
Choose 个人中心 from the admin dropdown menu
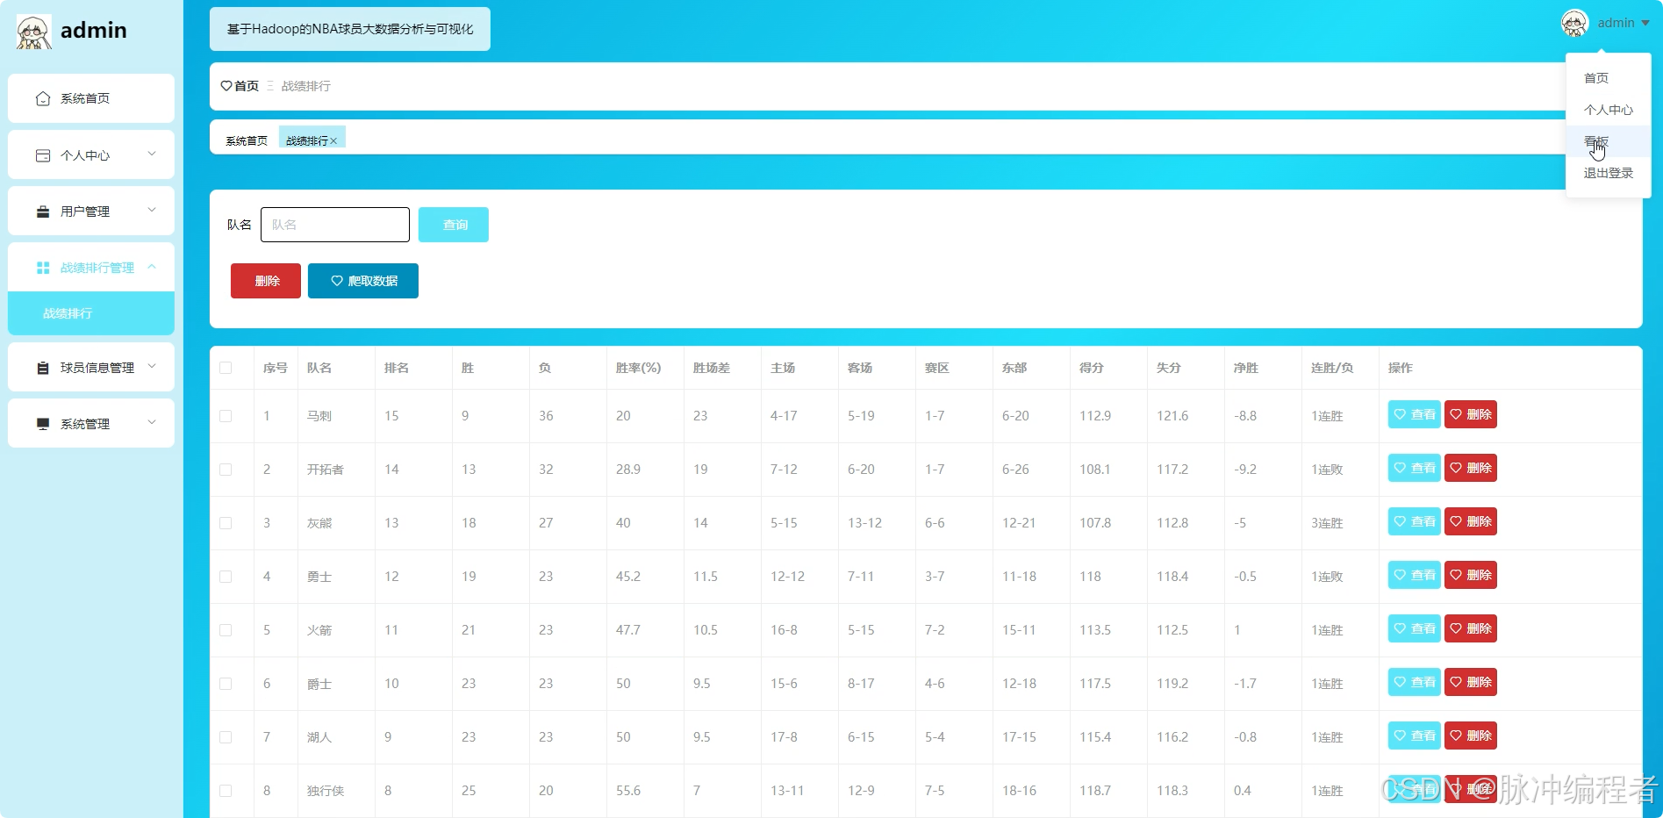tap(1609, 110)
